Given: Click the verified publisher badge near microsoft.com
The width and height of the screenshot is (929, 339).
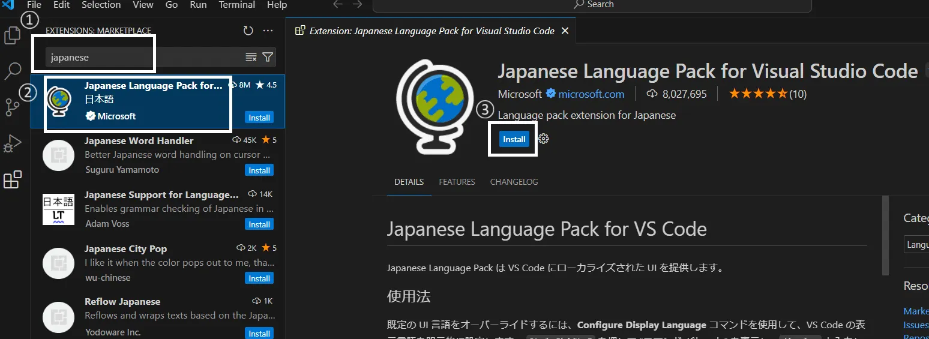Looking at the screenshot, I should [x=551, y=94].
